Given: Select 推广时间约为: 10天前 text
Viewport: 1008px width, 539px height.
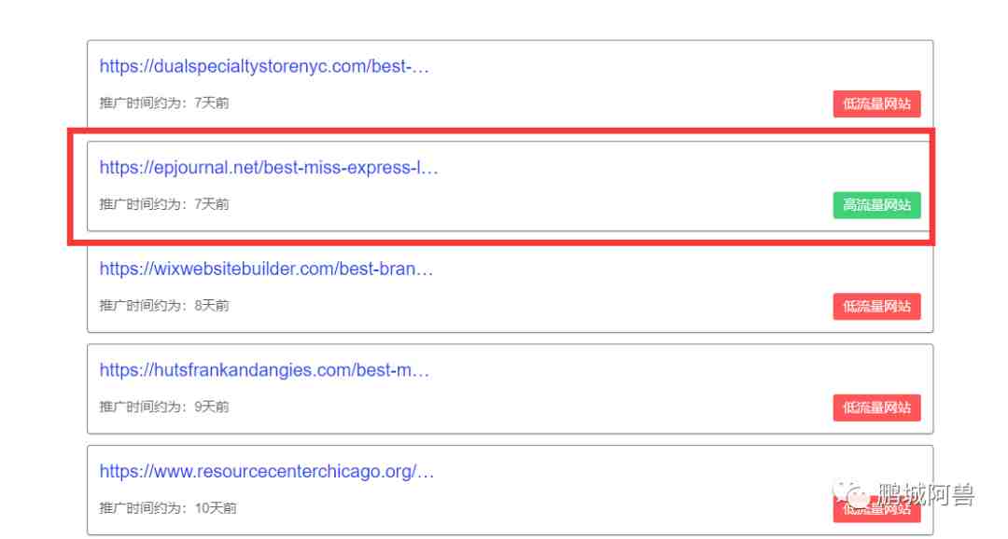Looking at the screenshot, I should pos(168,508).
